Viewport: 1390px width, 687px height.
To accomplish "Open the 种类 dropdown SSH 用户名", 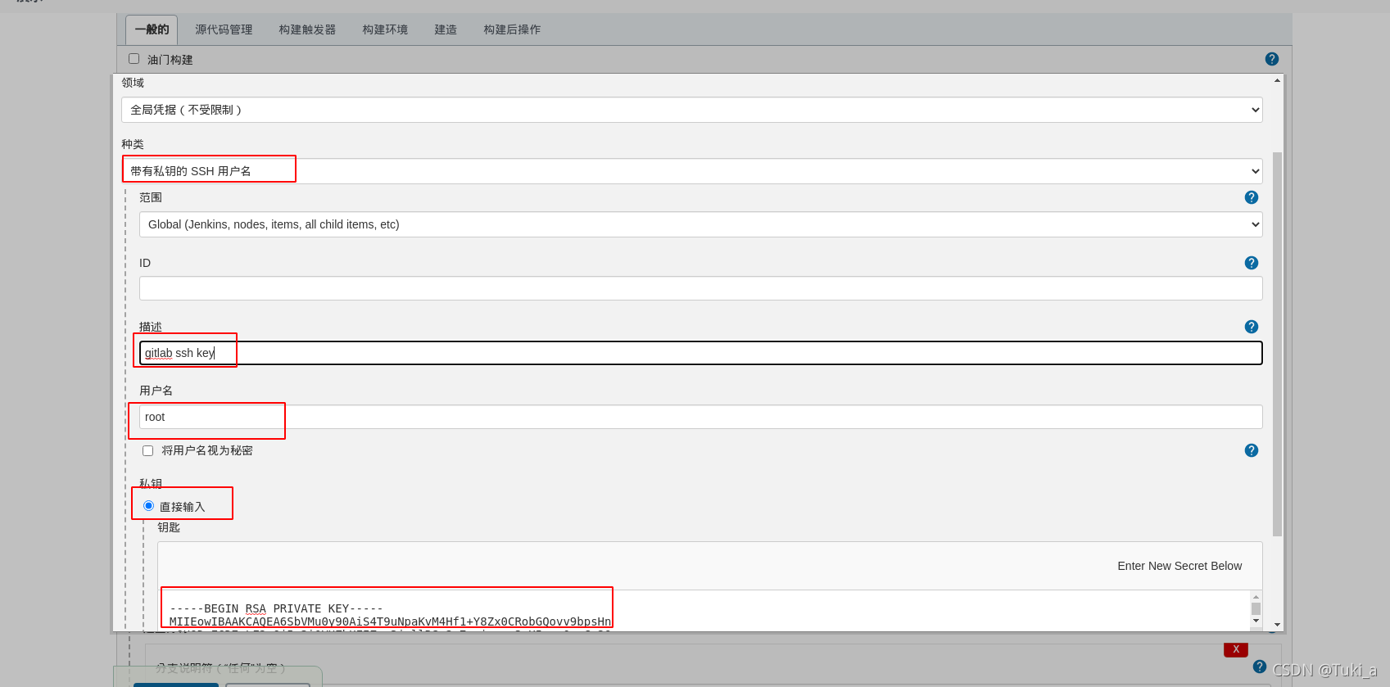I will (691, 171).
